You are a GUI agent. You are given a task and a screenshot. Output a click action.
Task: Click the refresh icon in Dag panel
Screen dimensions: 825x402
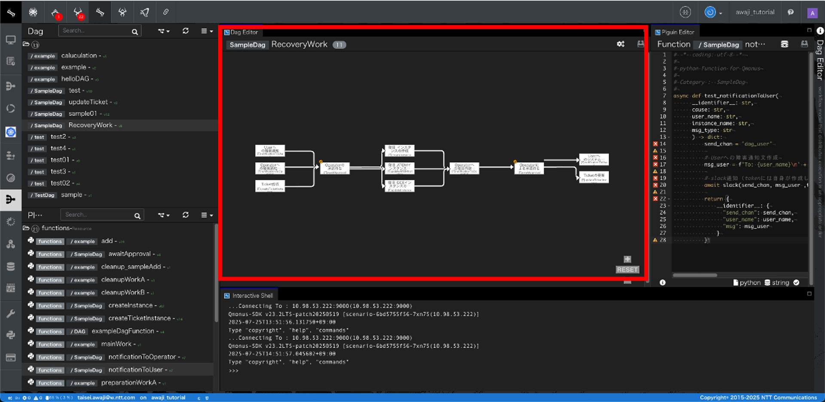tap(185, 31)
